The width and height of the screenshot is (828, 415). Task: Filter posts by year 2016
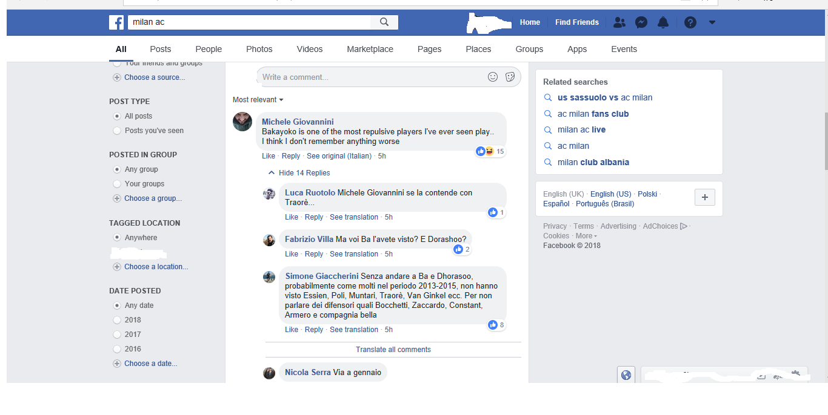(117, 349)
